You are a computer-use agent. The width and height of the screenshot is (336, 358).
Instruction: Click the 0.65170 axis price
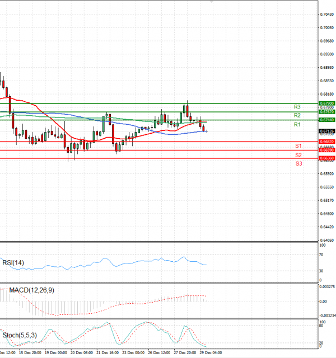click(x=327, y=200)
